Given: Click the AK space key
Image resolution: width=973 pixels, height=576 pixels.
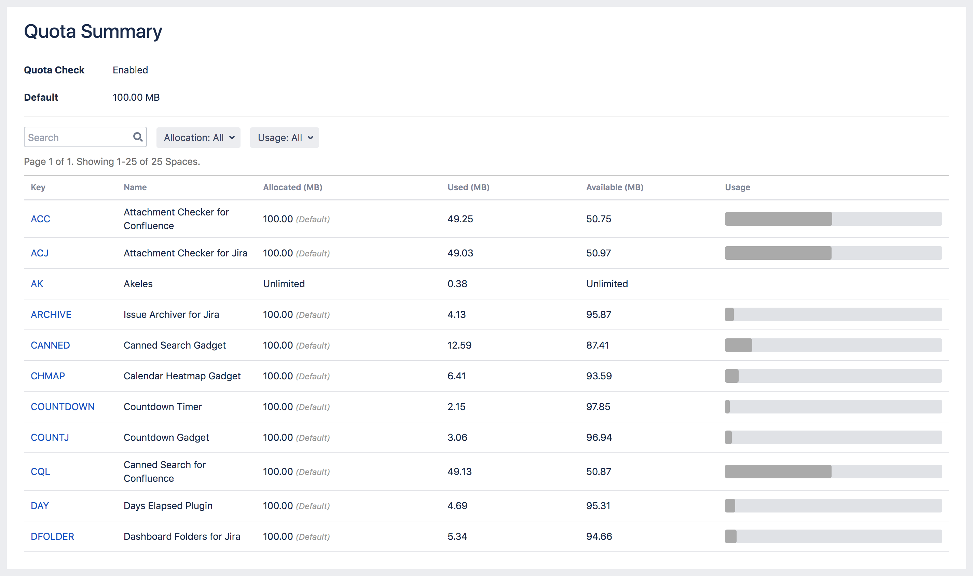Looking at the screenshot, I should (37, 284).
